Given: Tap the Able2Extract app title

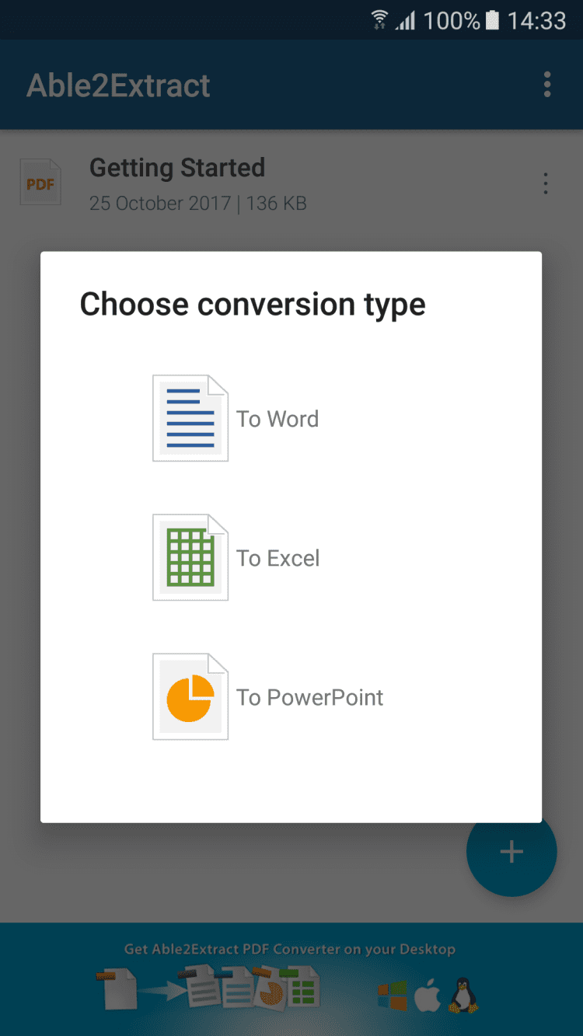Looking at the screenshot, I should tap(118, 85).
